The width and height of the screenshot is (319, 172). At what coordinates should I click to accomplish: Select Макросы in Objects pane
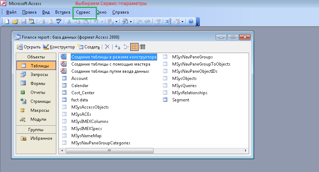[36, 110]
